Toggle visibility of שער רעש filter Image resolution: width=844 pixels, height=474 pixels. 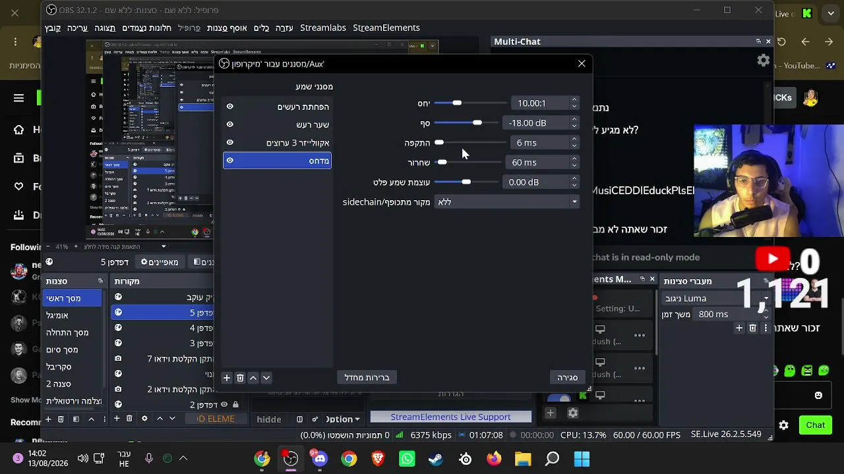[x=229, y=124]
